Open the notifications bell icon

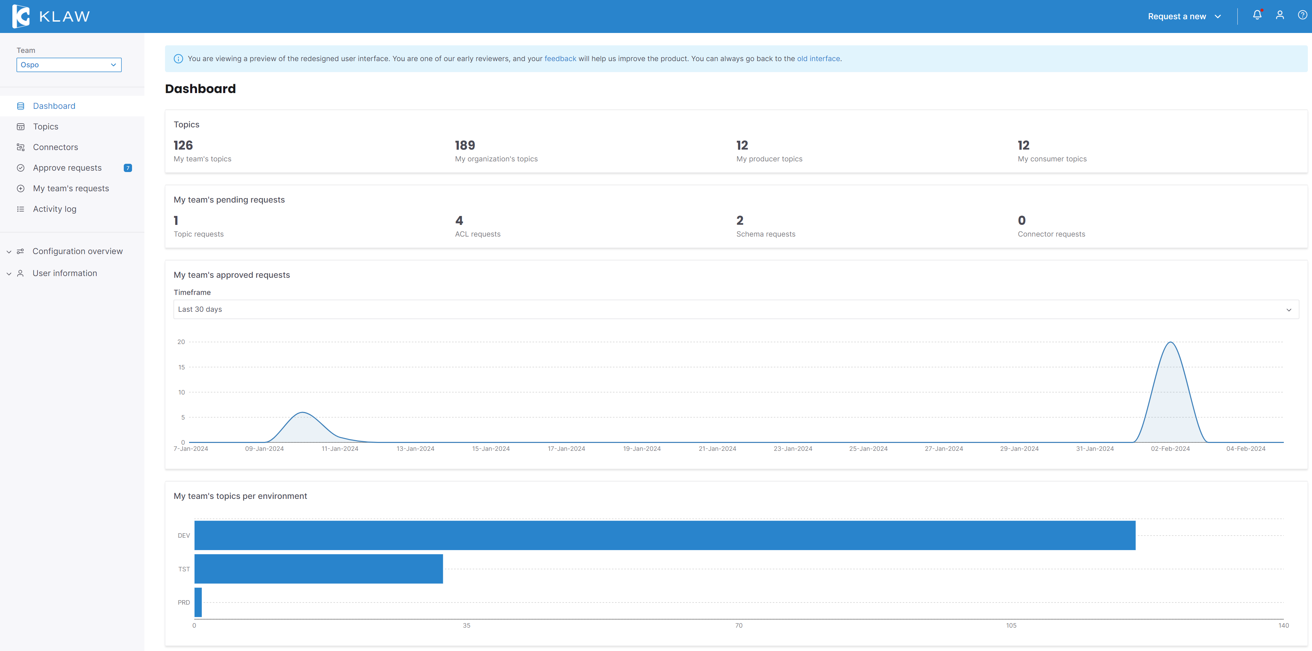click(x=1257, y=15)
